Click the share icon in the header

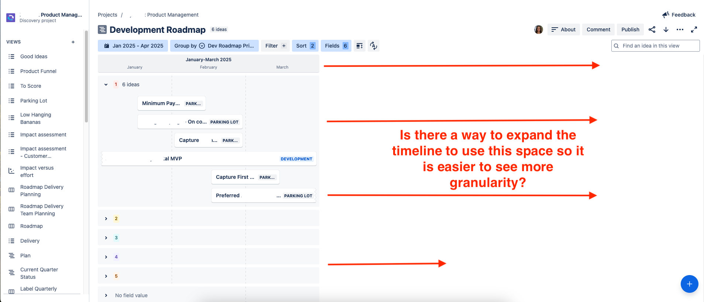click(x=652, y=29)
